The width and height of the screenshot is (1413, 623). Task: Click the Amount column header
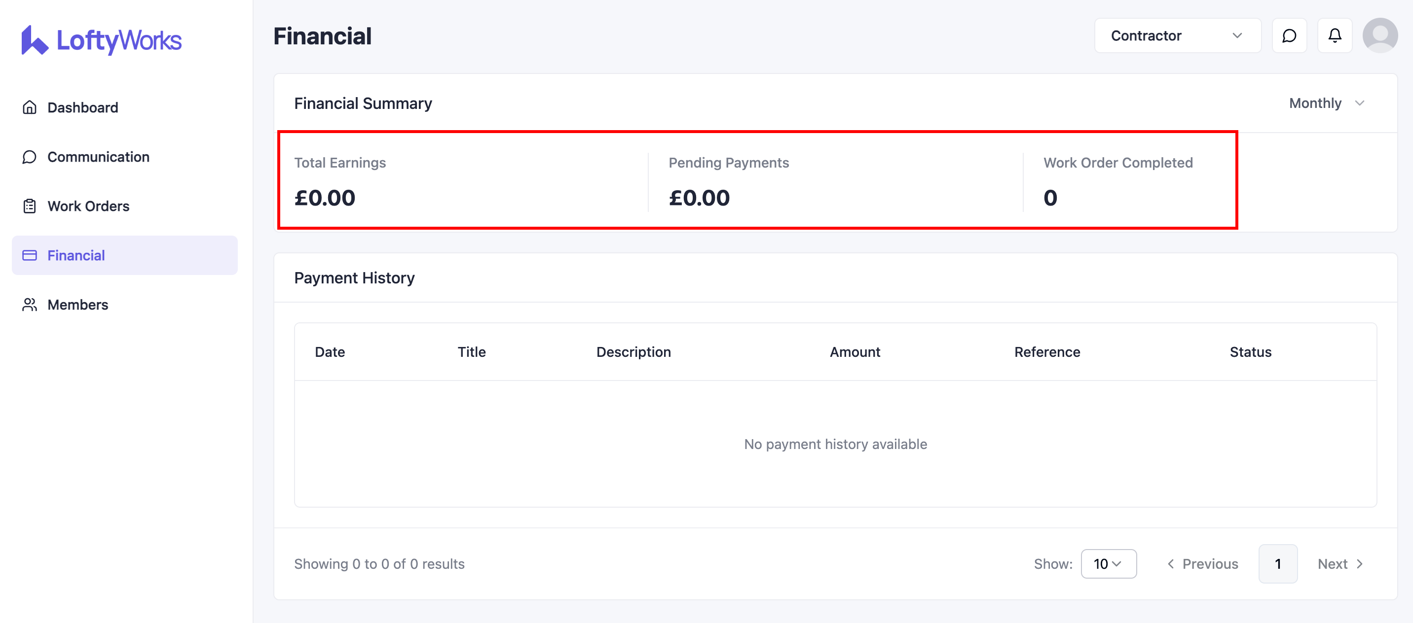855,352
